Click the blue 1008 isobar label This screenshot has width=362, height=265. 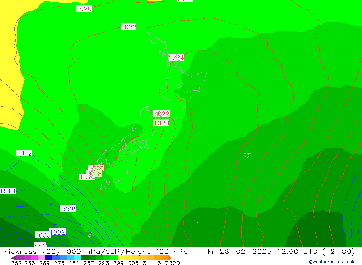68,209
